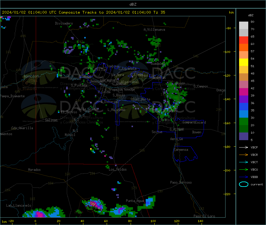
Task: Click the UTC Composite Tracks timestamp header
Action: click(x=83, y=12)
